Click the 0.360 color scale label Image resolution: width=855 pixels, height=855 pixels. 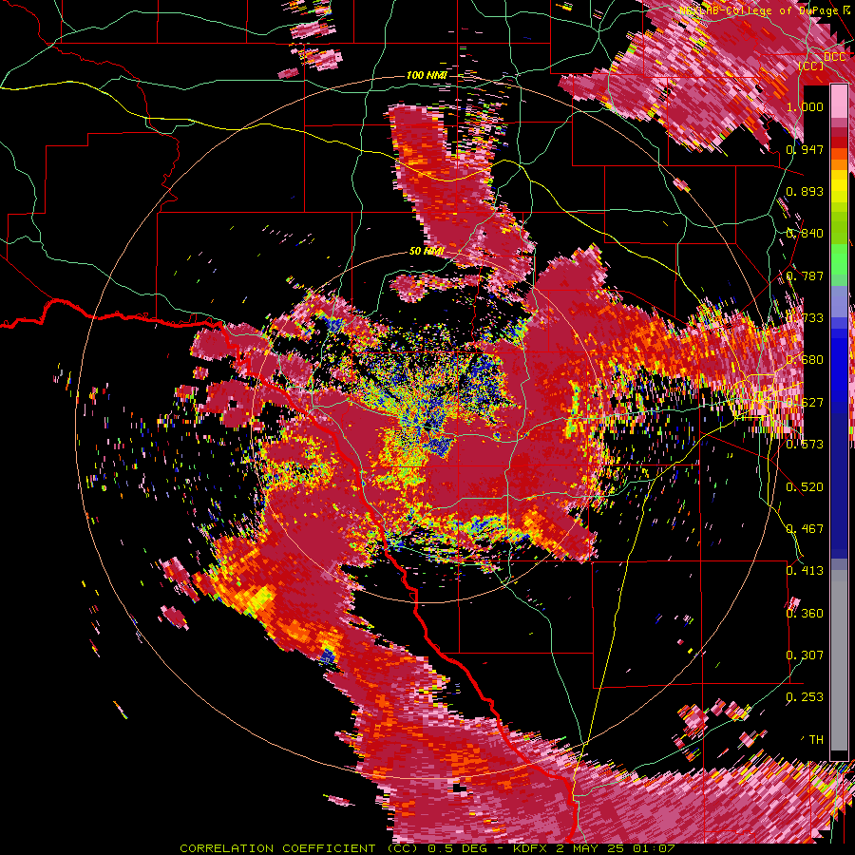(x=805, y=614)
